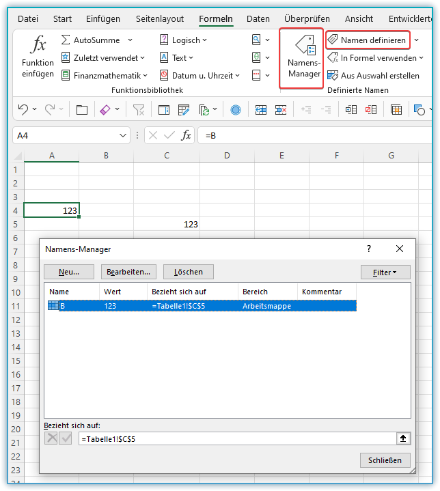Open the Einfügen ribbon tab
The image size is (440, 491).
[x=103, y=19]
